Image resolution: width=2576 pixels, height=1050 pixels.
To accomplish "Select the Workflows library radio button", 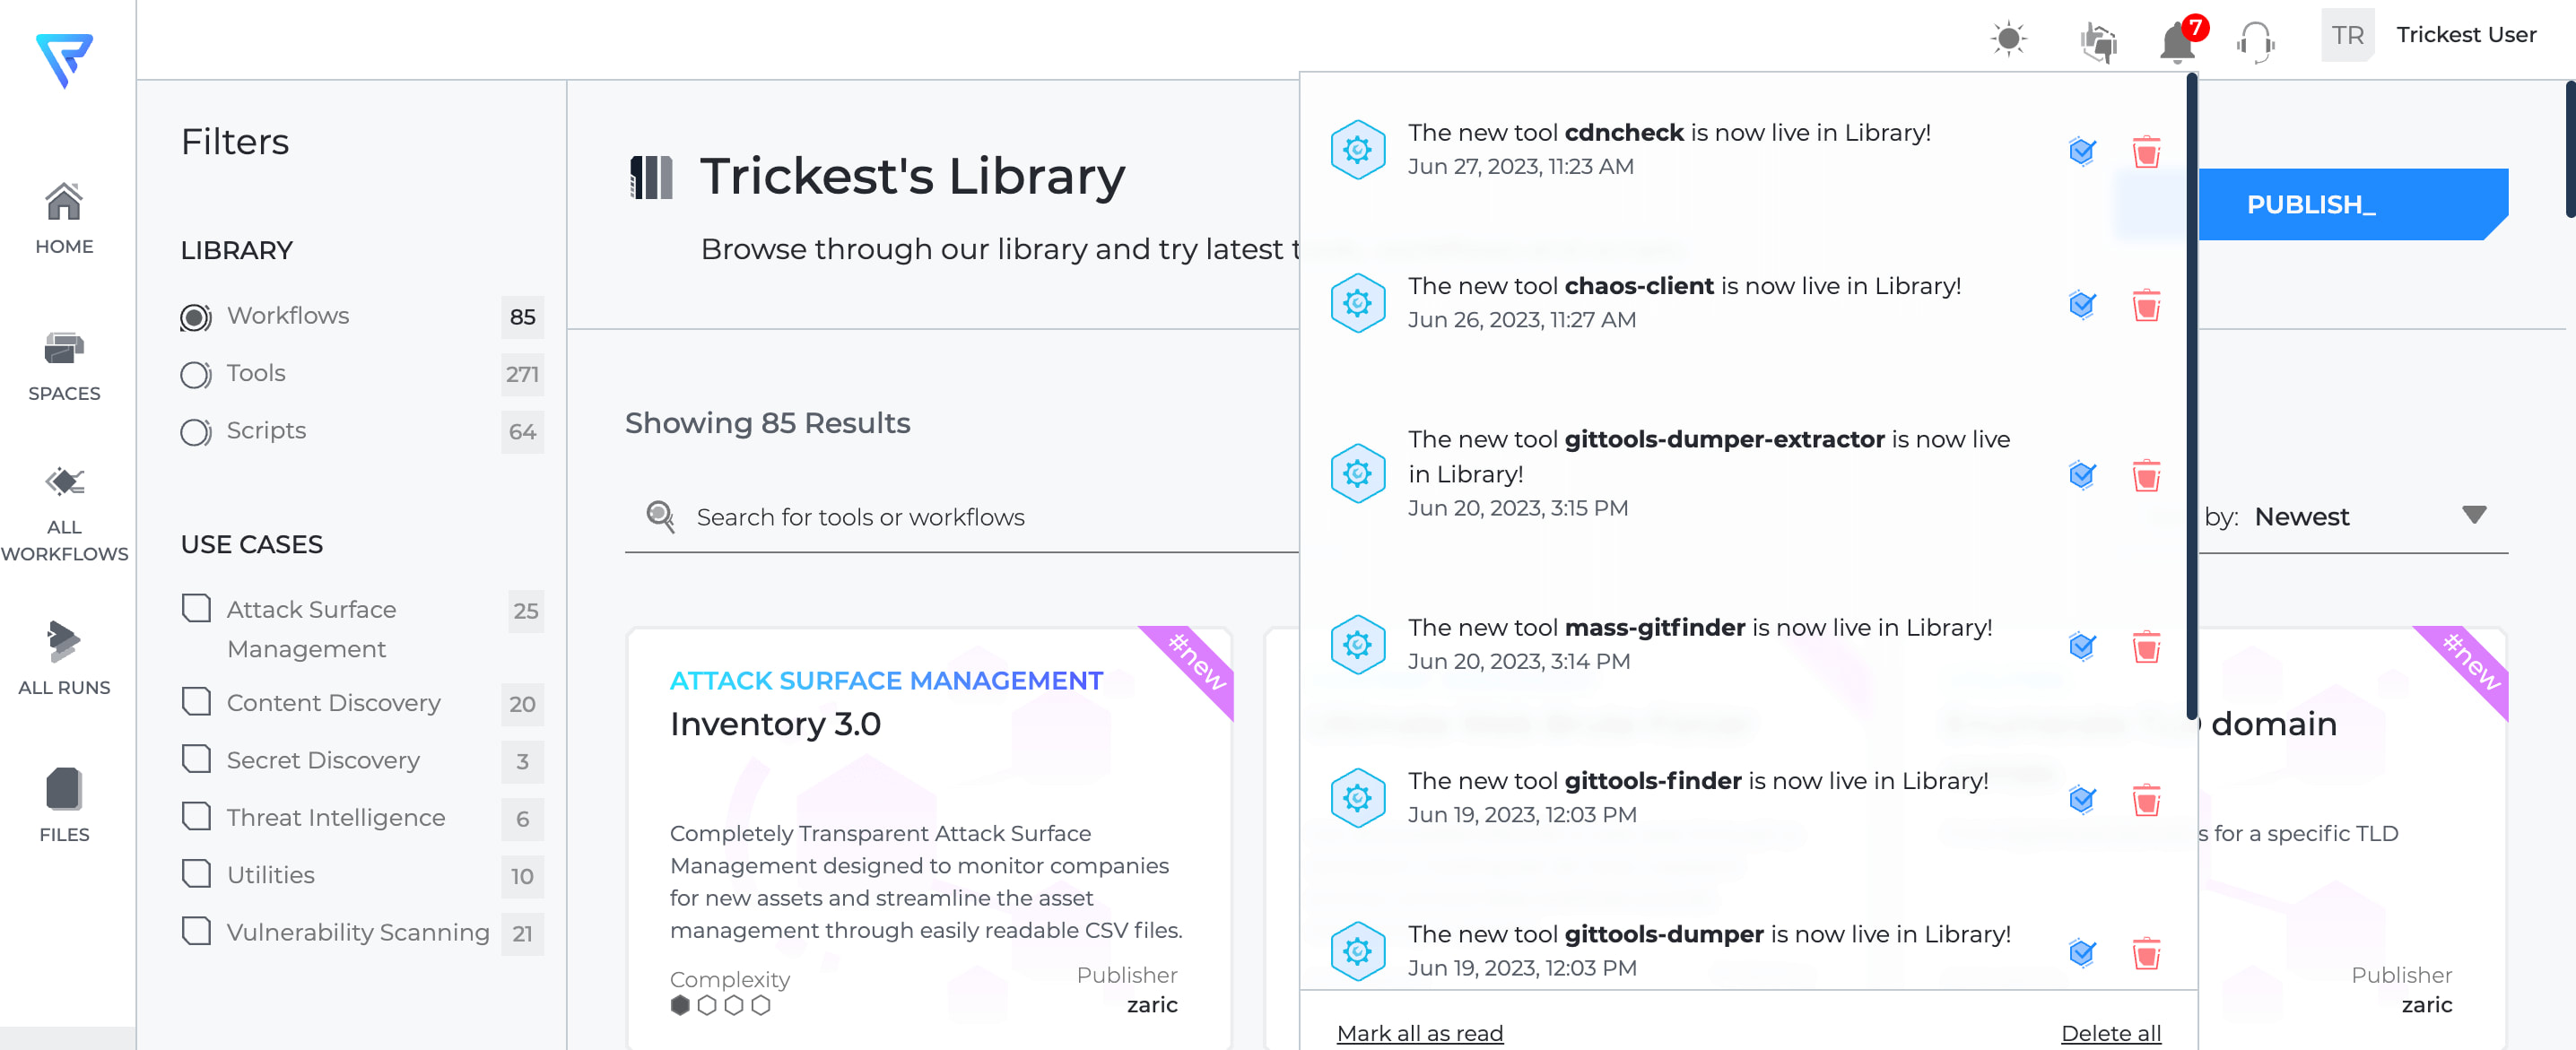I will click(195, 317).
